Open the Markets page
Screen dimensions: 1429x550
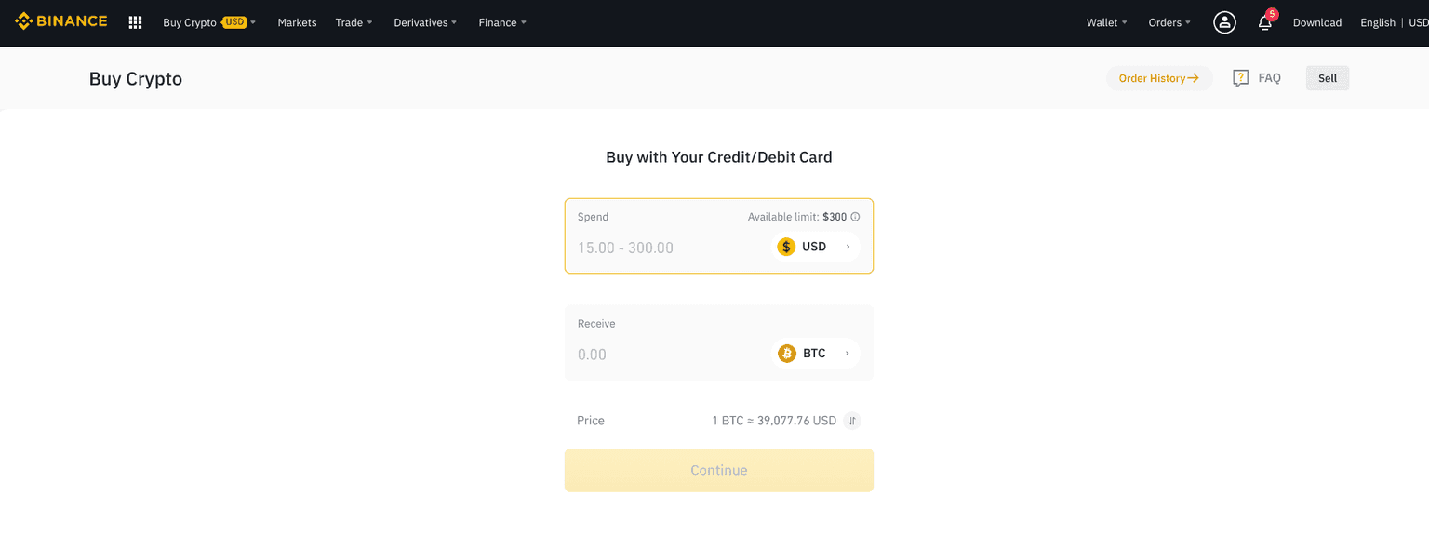[x=297, y=22]
